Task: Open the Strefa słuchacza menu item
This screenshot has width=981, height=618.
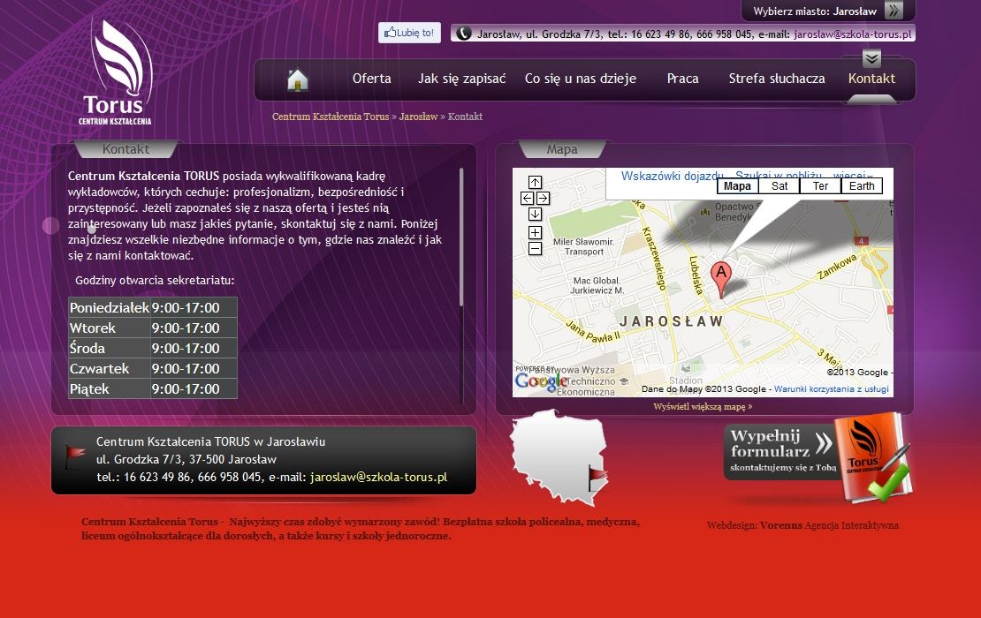Action: tap(776, 79)
